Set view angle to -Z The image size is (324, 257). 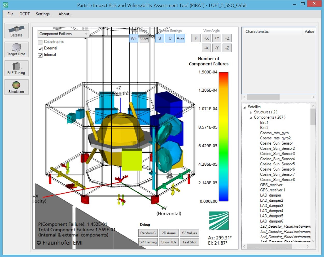click(227, 48)
